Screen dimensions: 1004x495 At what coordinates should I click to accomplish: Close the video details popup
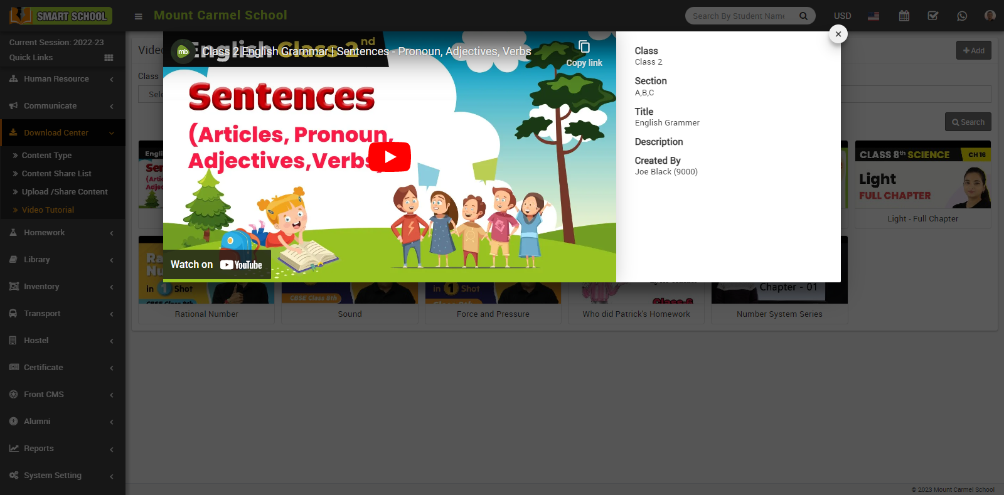click(x=838, y=34)
